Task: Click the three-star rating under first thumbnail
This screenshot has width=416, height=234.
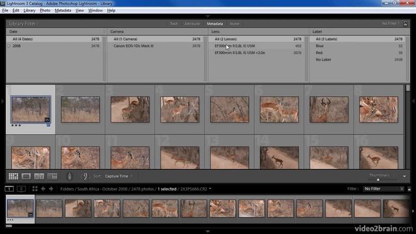Action: [x=16, y=125]
